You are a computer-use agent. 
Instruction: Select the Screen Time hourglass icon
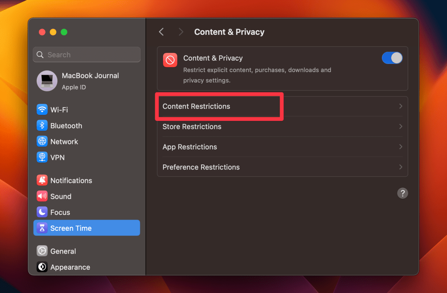pyautogui.click(x=42, y=228)
